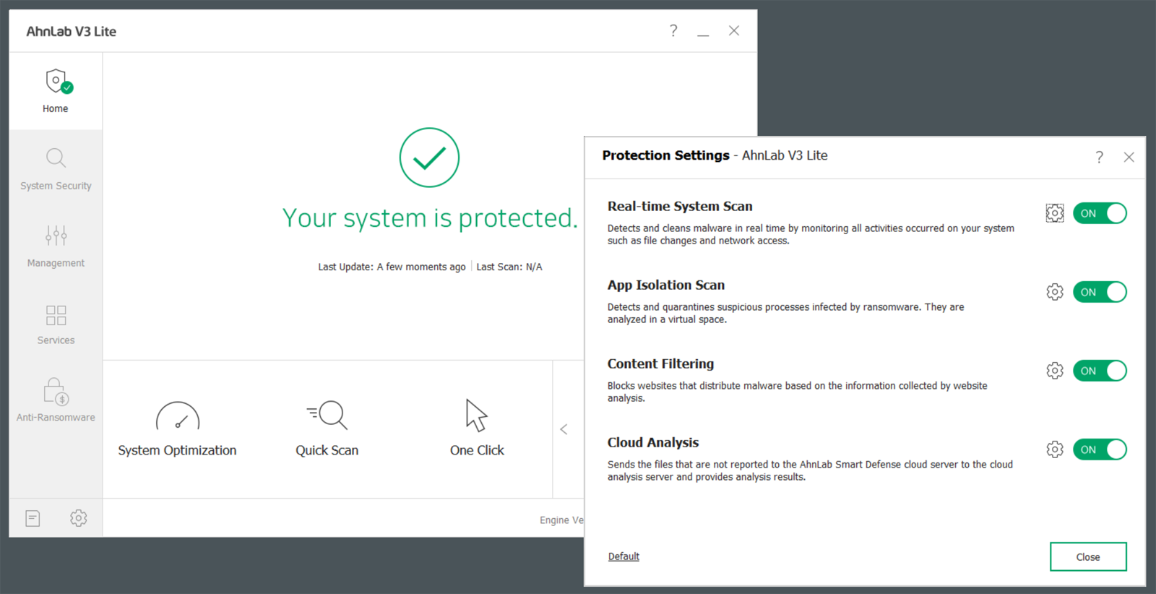Open Management section in the sidebar
This screenshot has width=1156, height=594.
[x=56, y=246]
